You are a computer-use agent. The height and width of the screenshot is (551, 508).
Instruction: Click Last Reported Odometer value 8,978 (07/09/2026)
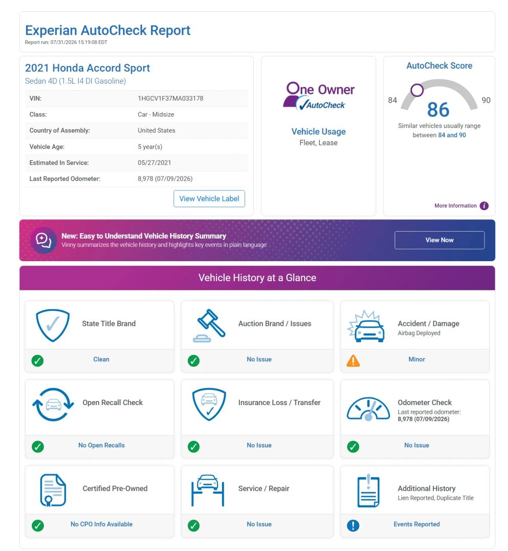[165, 179]
